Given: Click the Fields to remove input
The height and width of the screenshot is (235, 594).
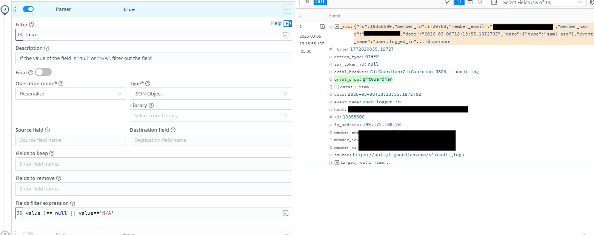Looking at the screenshot, I should (x=154, y=189).
